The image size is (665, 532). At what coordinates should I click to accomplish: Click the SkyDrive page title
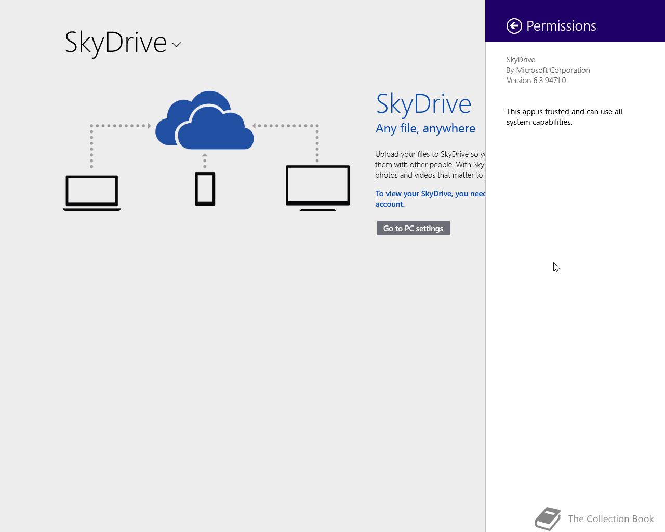tap(116, 42)
